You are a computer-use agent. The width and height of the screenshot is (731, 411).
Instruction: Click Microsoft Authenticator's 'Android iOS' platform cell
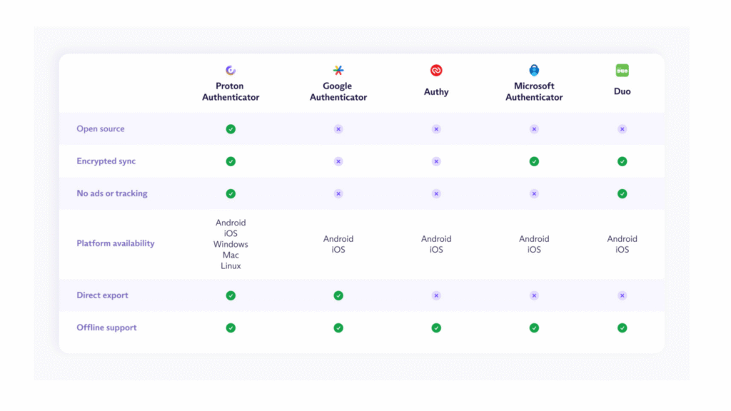(534, 244)
